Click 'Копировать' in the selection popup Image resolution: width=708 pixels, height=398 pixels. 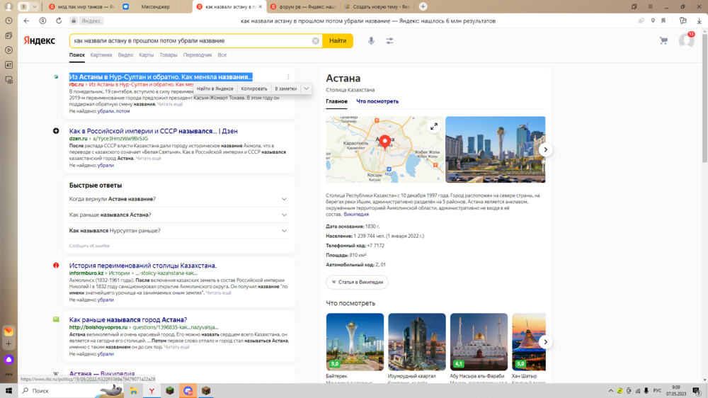click(253, 89)
